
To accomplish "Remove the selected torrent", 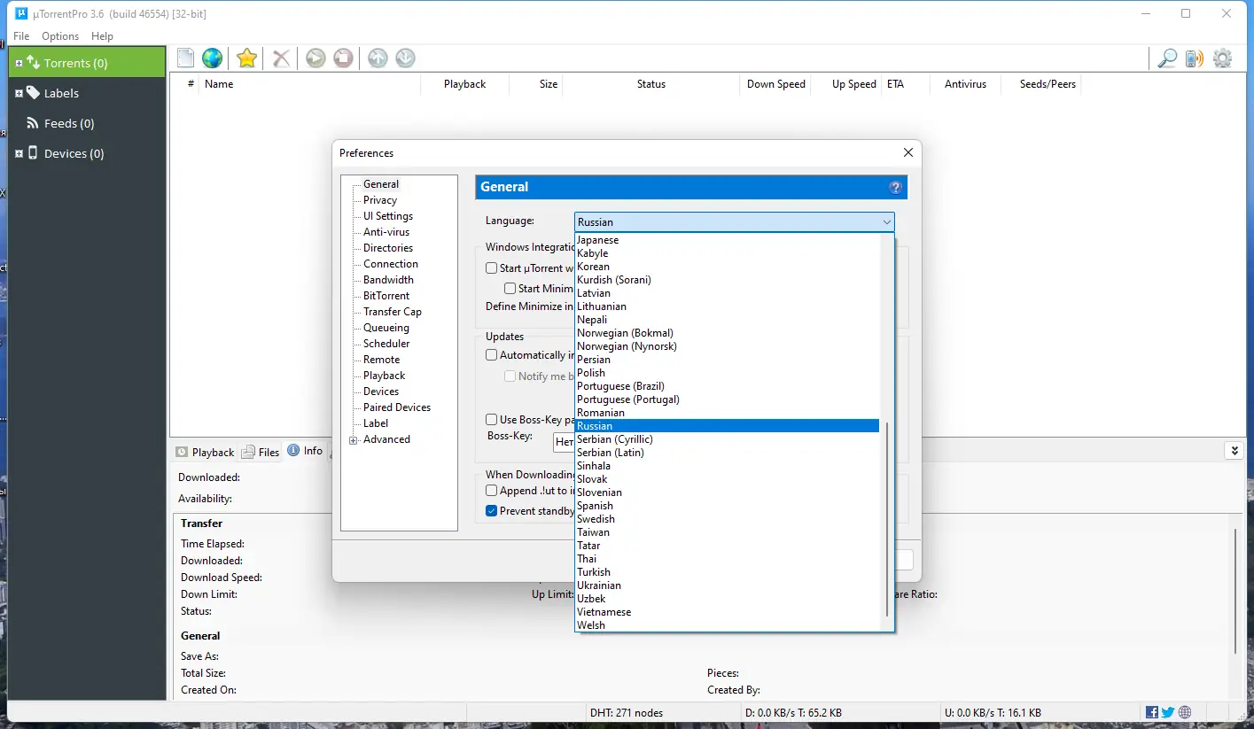I will click(x=281, y=58).
